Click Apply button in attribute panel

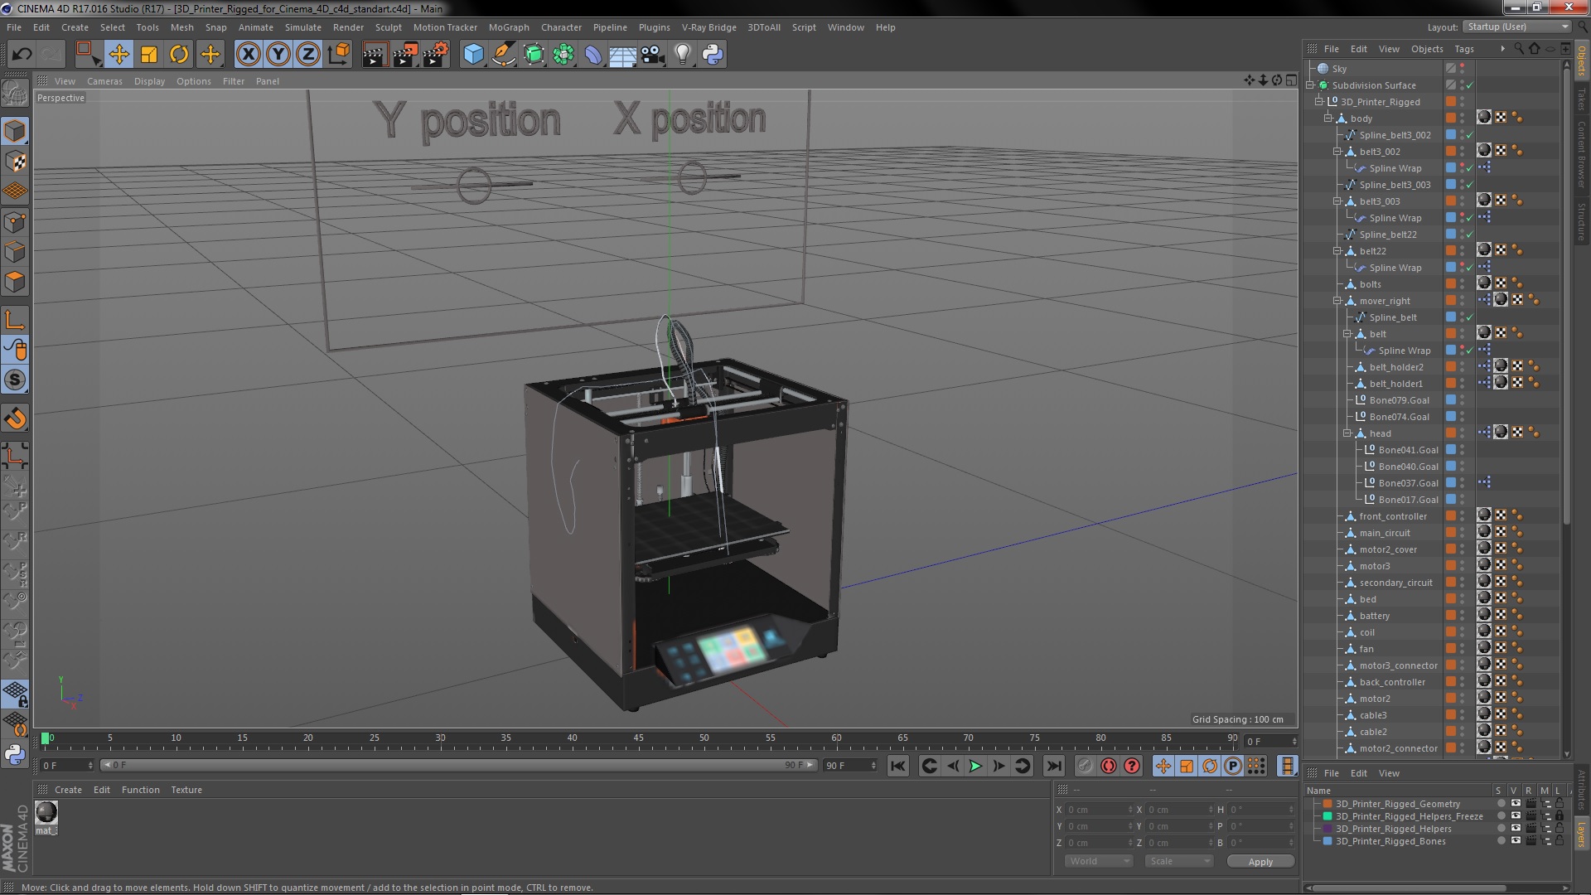(x=1261, y=861)
